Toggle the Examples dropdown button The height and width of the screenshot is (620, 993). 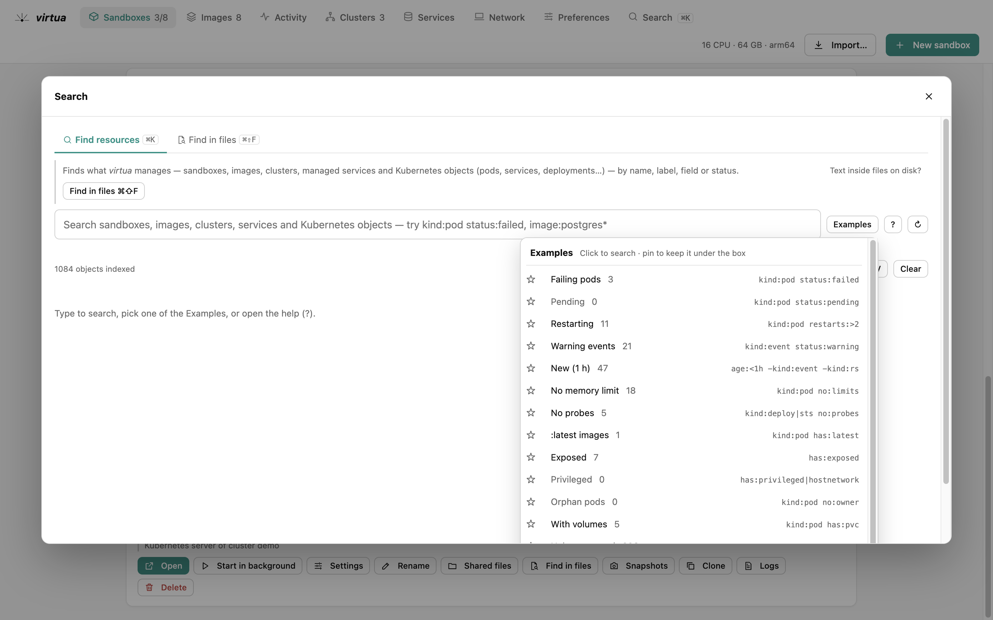coord(852,224)
